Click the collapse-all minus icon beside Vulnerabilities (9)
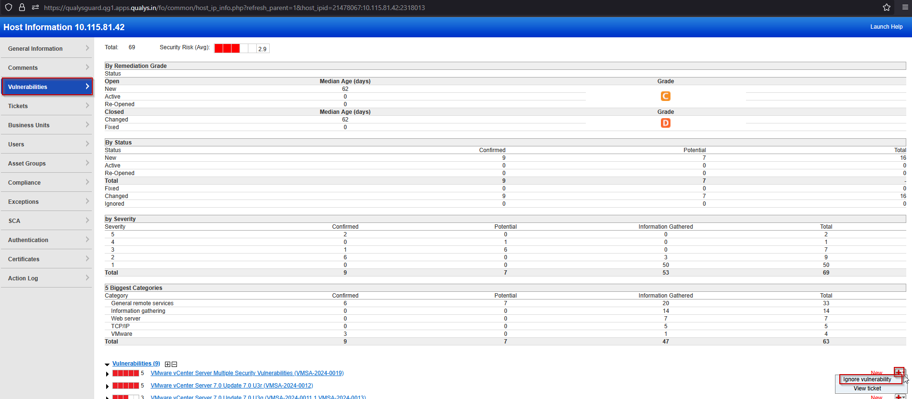The height and width of the screenshot is (399, 912). pyautogui.click(x=175, y=364)
